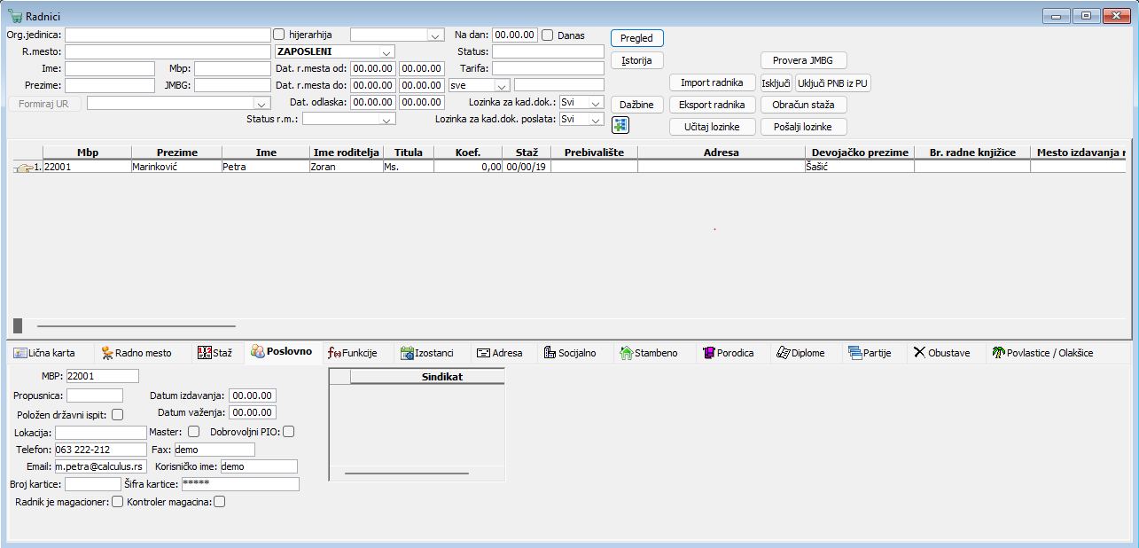1139x548 pixels.
Task: Click the Telefon field with 063 222-212
Action: point(100,450)
